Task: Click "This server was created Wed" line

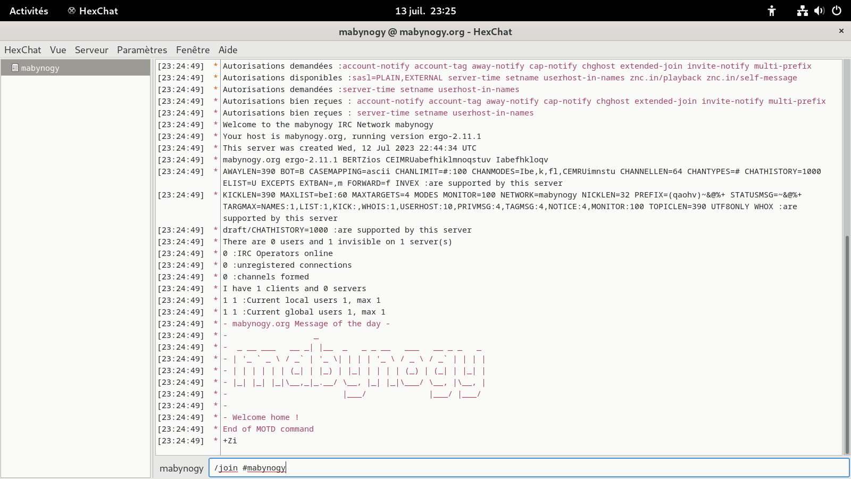Action: click(349, 148)
